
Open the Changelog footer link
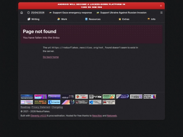[x=57, y=107]
